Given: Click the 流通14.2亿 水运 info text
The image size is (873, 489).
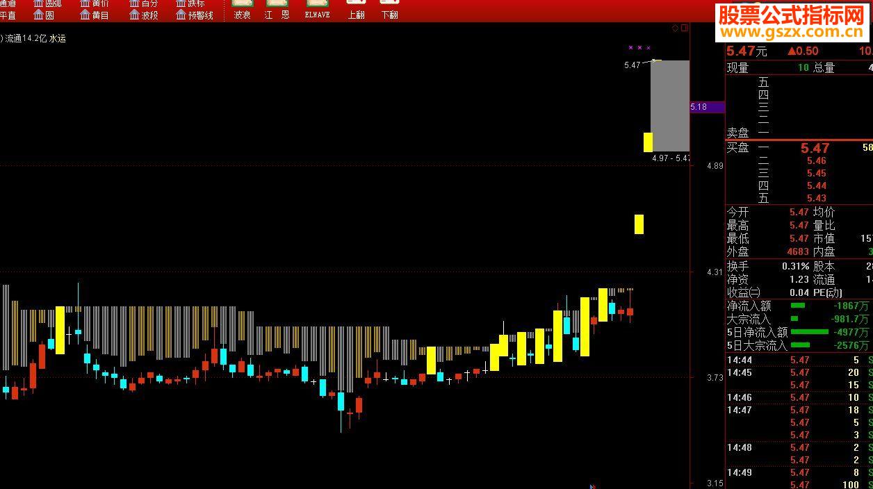Looking at the screenshot, I should pos(35,38).
